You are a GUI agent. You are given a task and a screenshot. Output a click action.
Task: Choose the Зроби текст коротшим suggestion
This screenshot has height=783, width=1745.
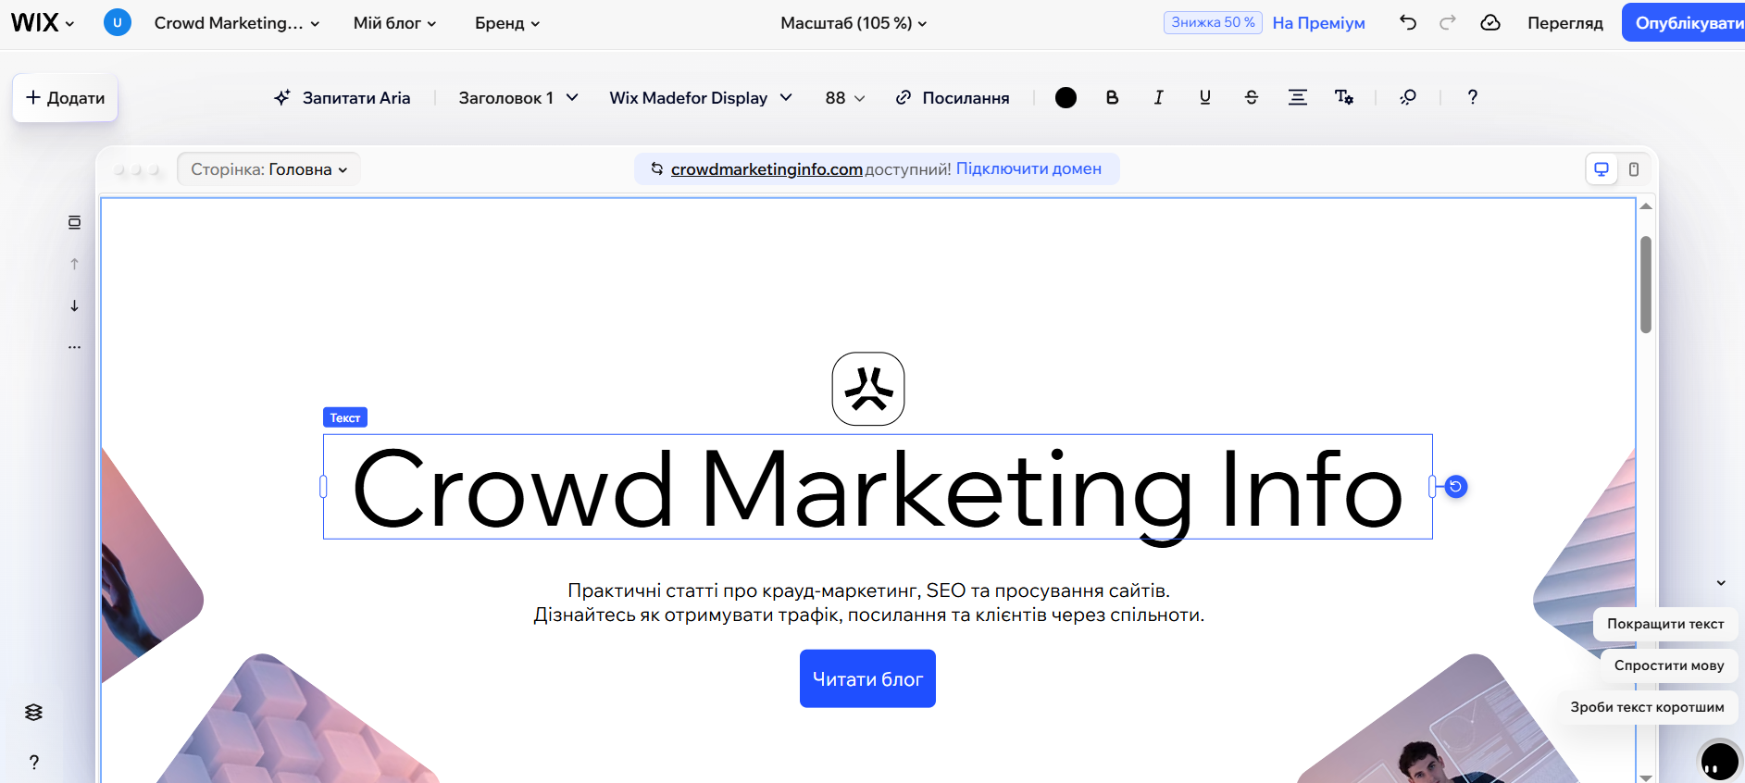(x=1647, y=707)
